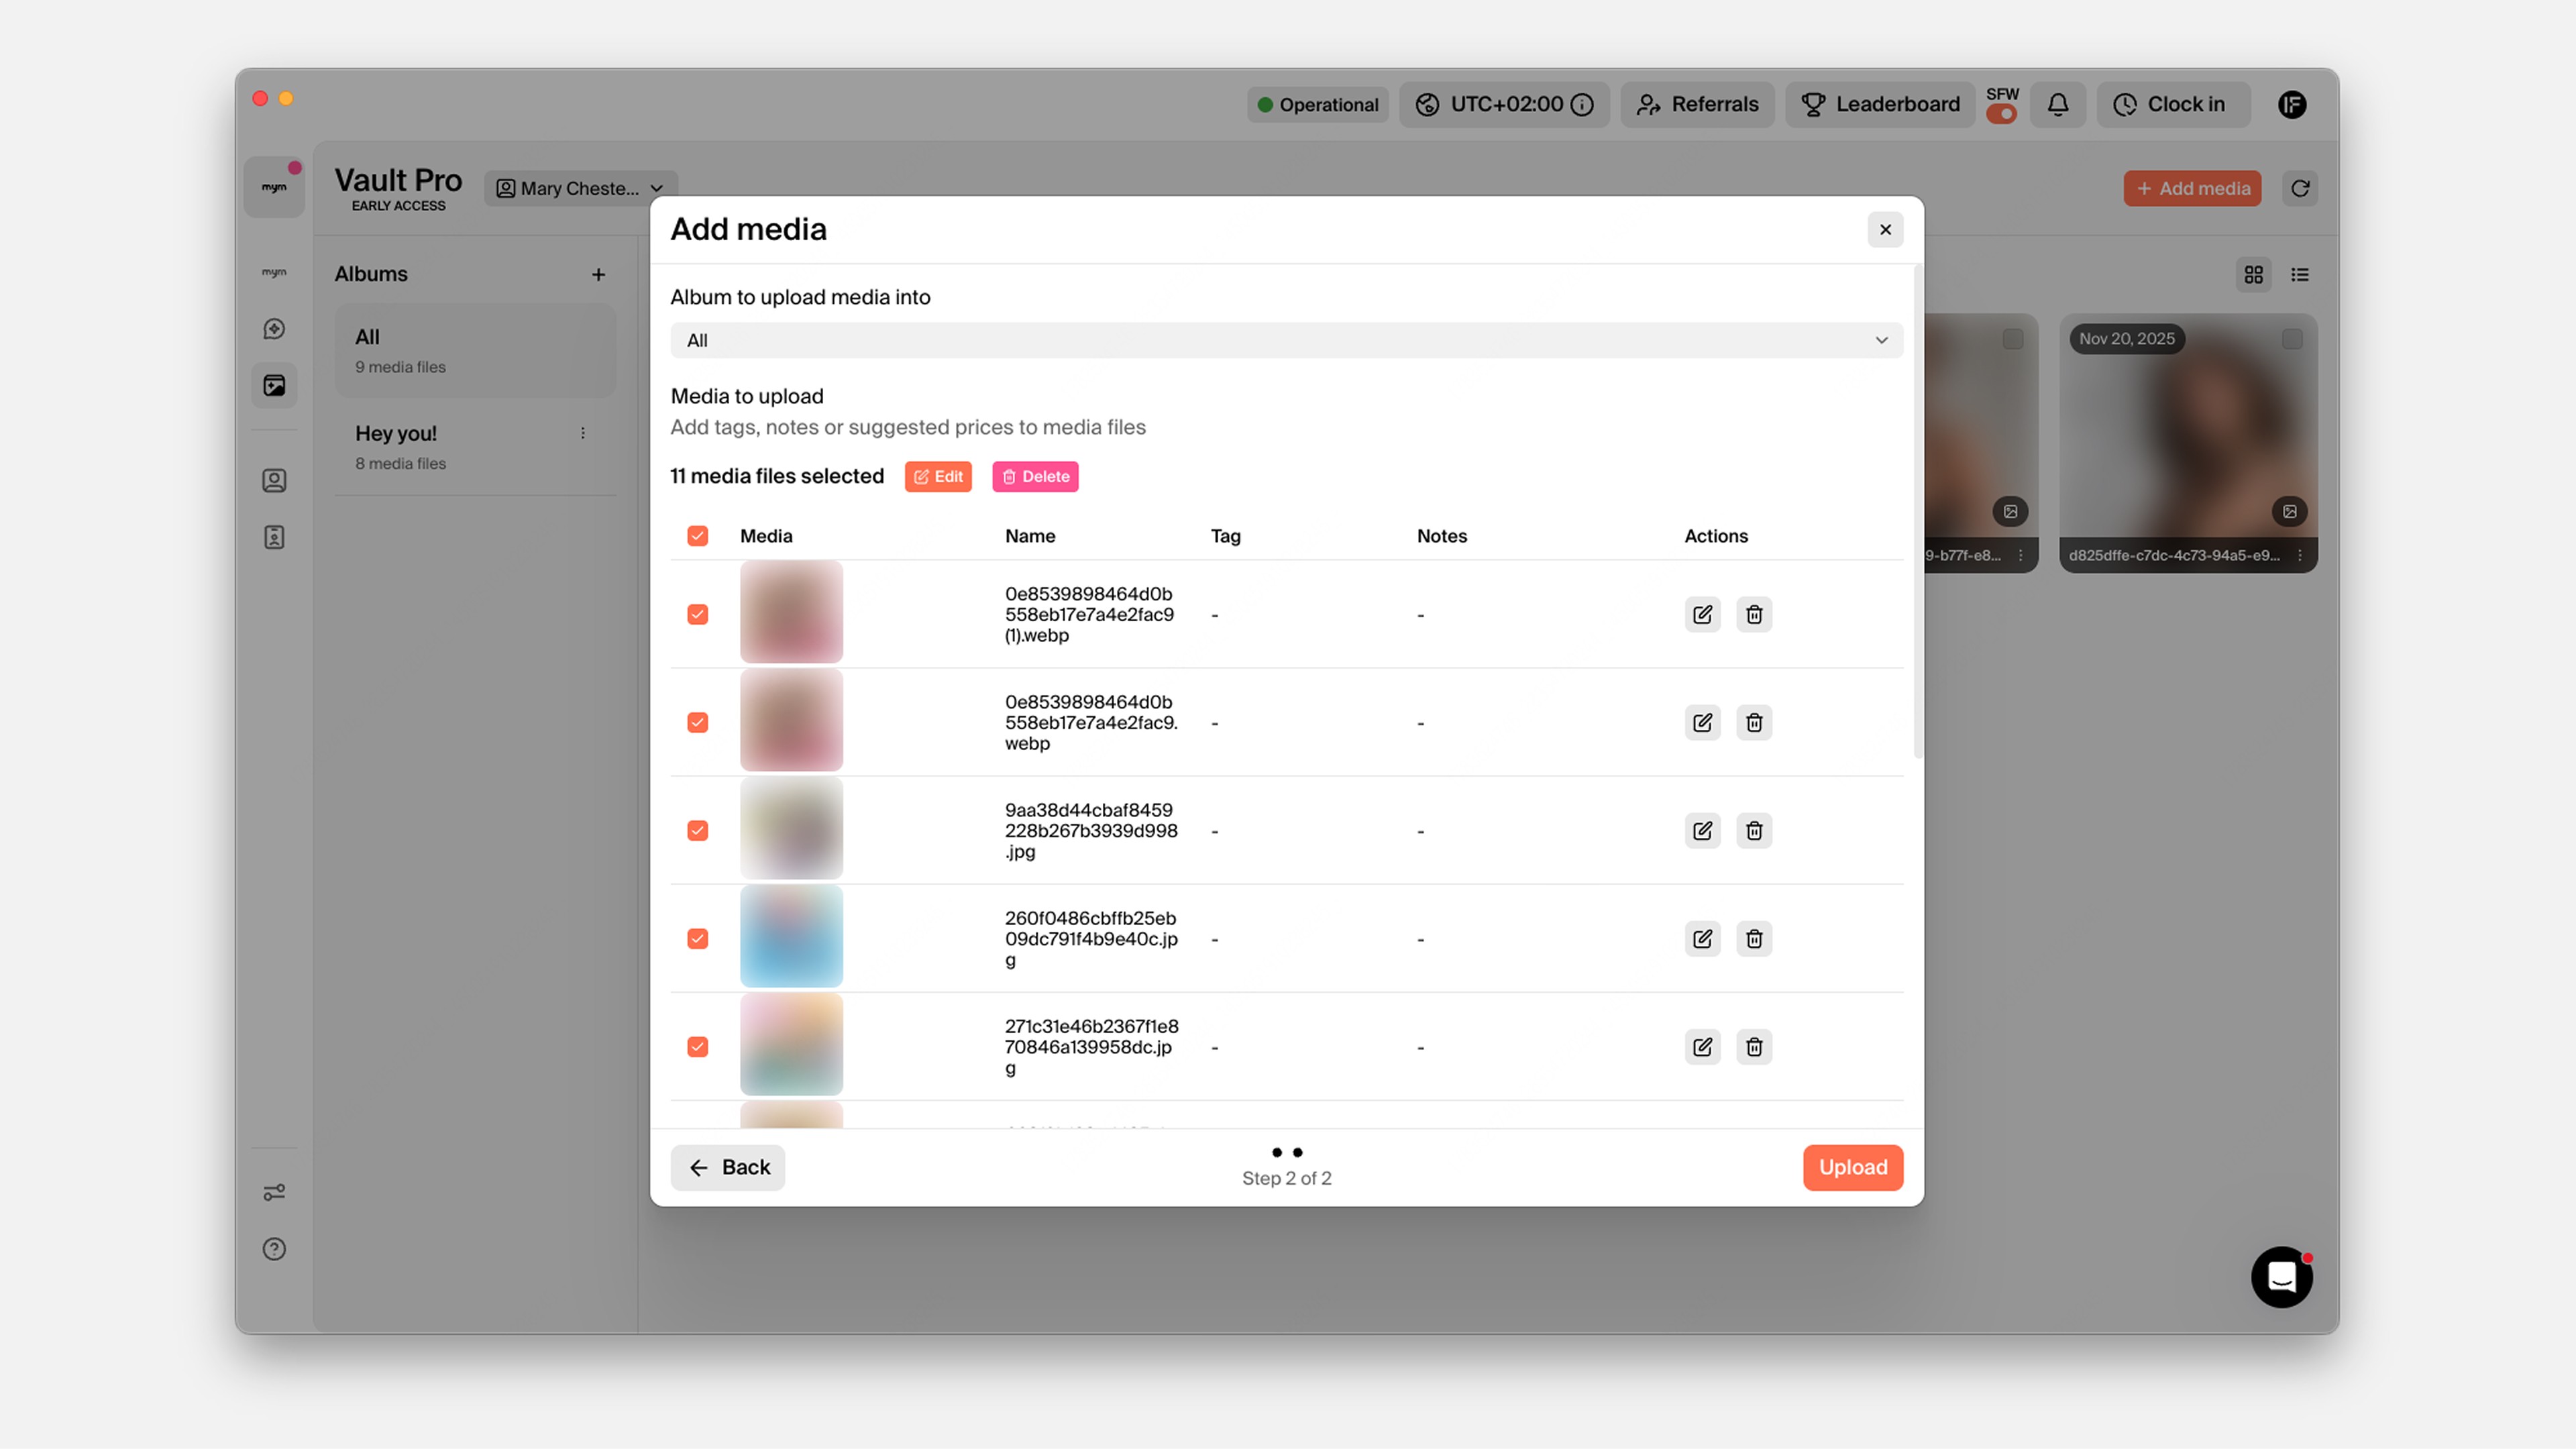
Task: Edit the 558eb17e7a4e2fac9.webp row
Action: 1702,722
